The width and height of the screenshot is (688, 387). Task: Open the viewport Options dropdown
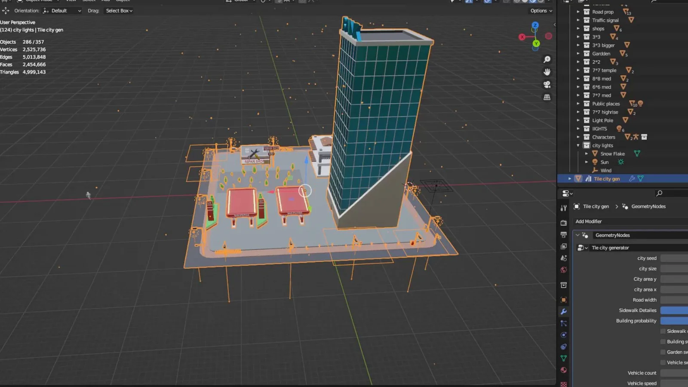pos(541,11)
